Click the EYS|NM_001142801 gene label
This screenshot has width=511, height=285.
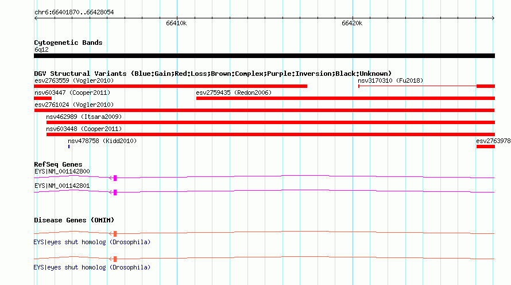62,186
